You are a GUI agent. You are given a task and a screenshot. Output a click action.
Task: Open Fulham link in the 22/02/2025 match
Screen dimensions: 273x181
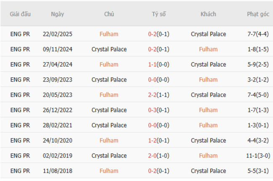click(109, 34)
